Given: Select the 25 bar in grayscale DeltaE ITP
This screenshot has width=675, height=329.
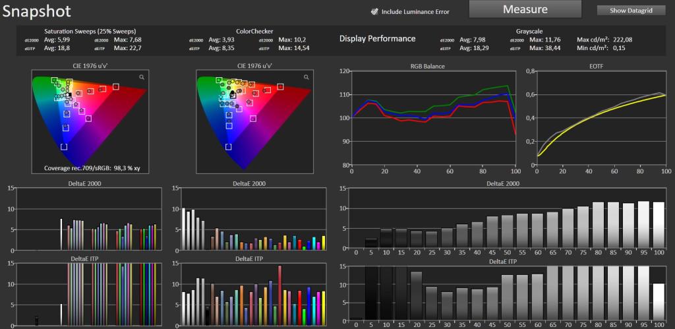Looking at the screenshot, I should pyautogui.click(x=431, y=303).
